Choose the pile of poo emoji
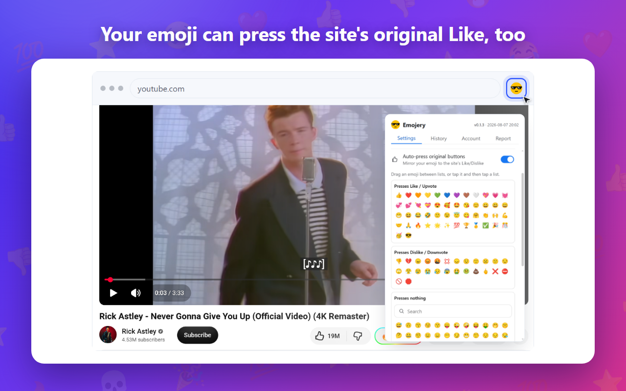Viewport: 626px width, 391px height. coord(476,271)
